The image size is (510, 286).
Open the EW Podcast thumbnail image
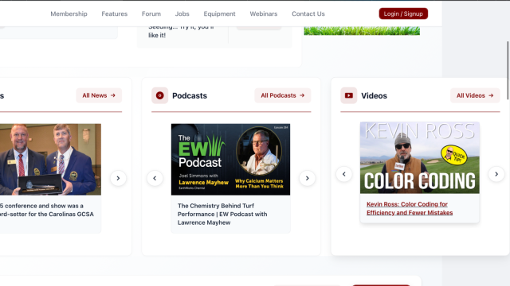click(230, 159)
